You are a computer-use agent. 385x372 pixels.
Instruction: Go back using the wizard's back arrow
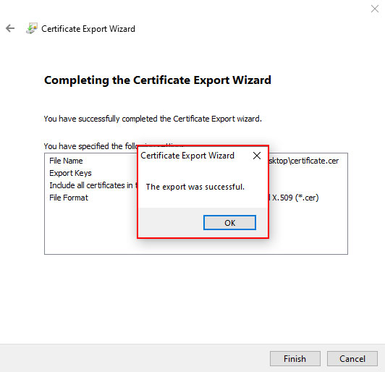[x=10, y=28]
